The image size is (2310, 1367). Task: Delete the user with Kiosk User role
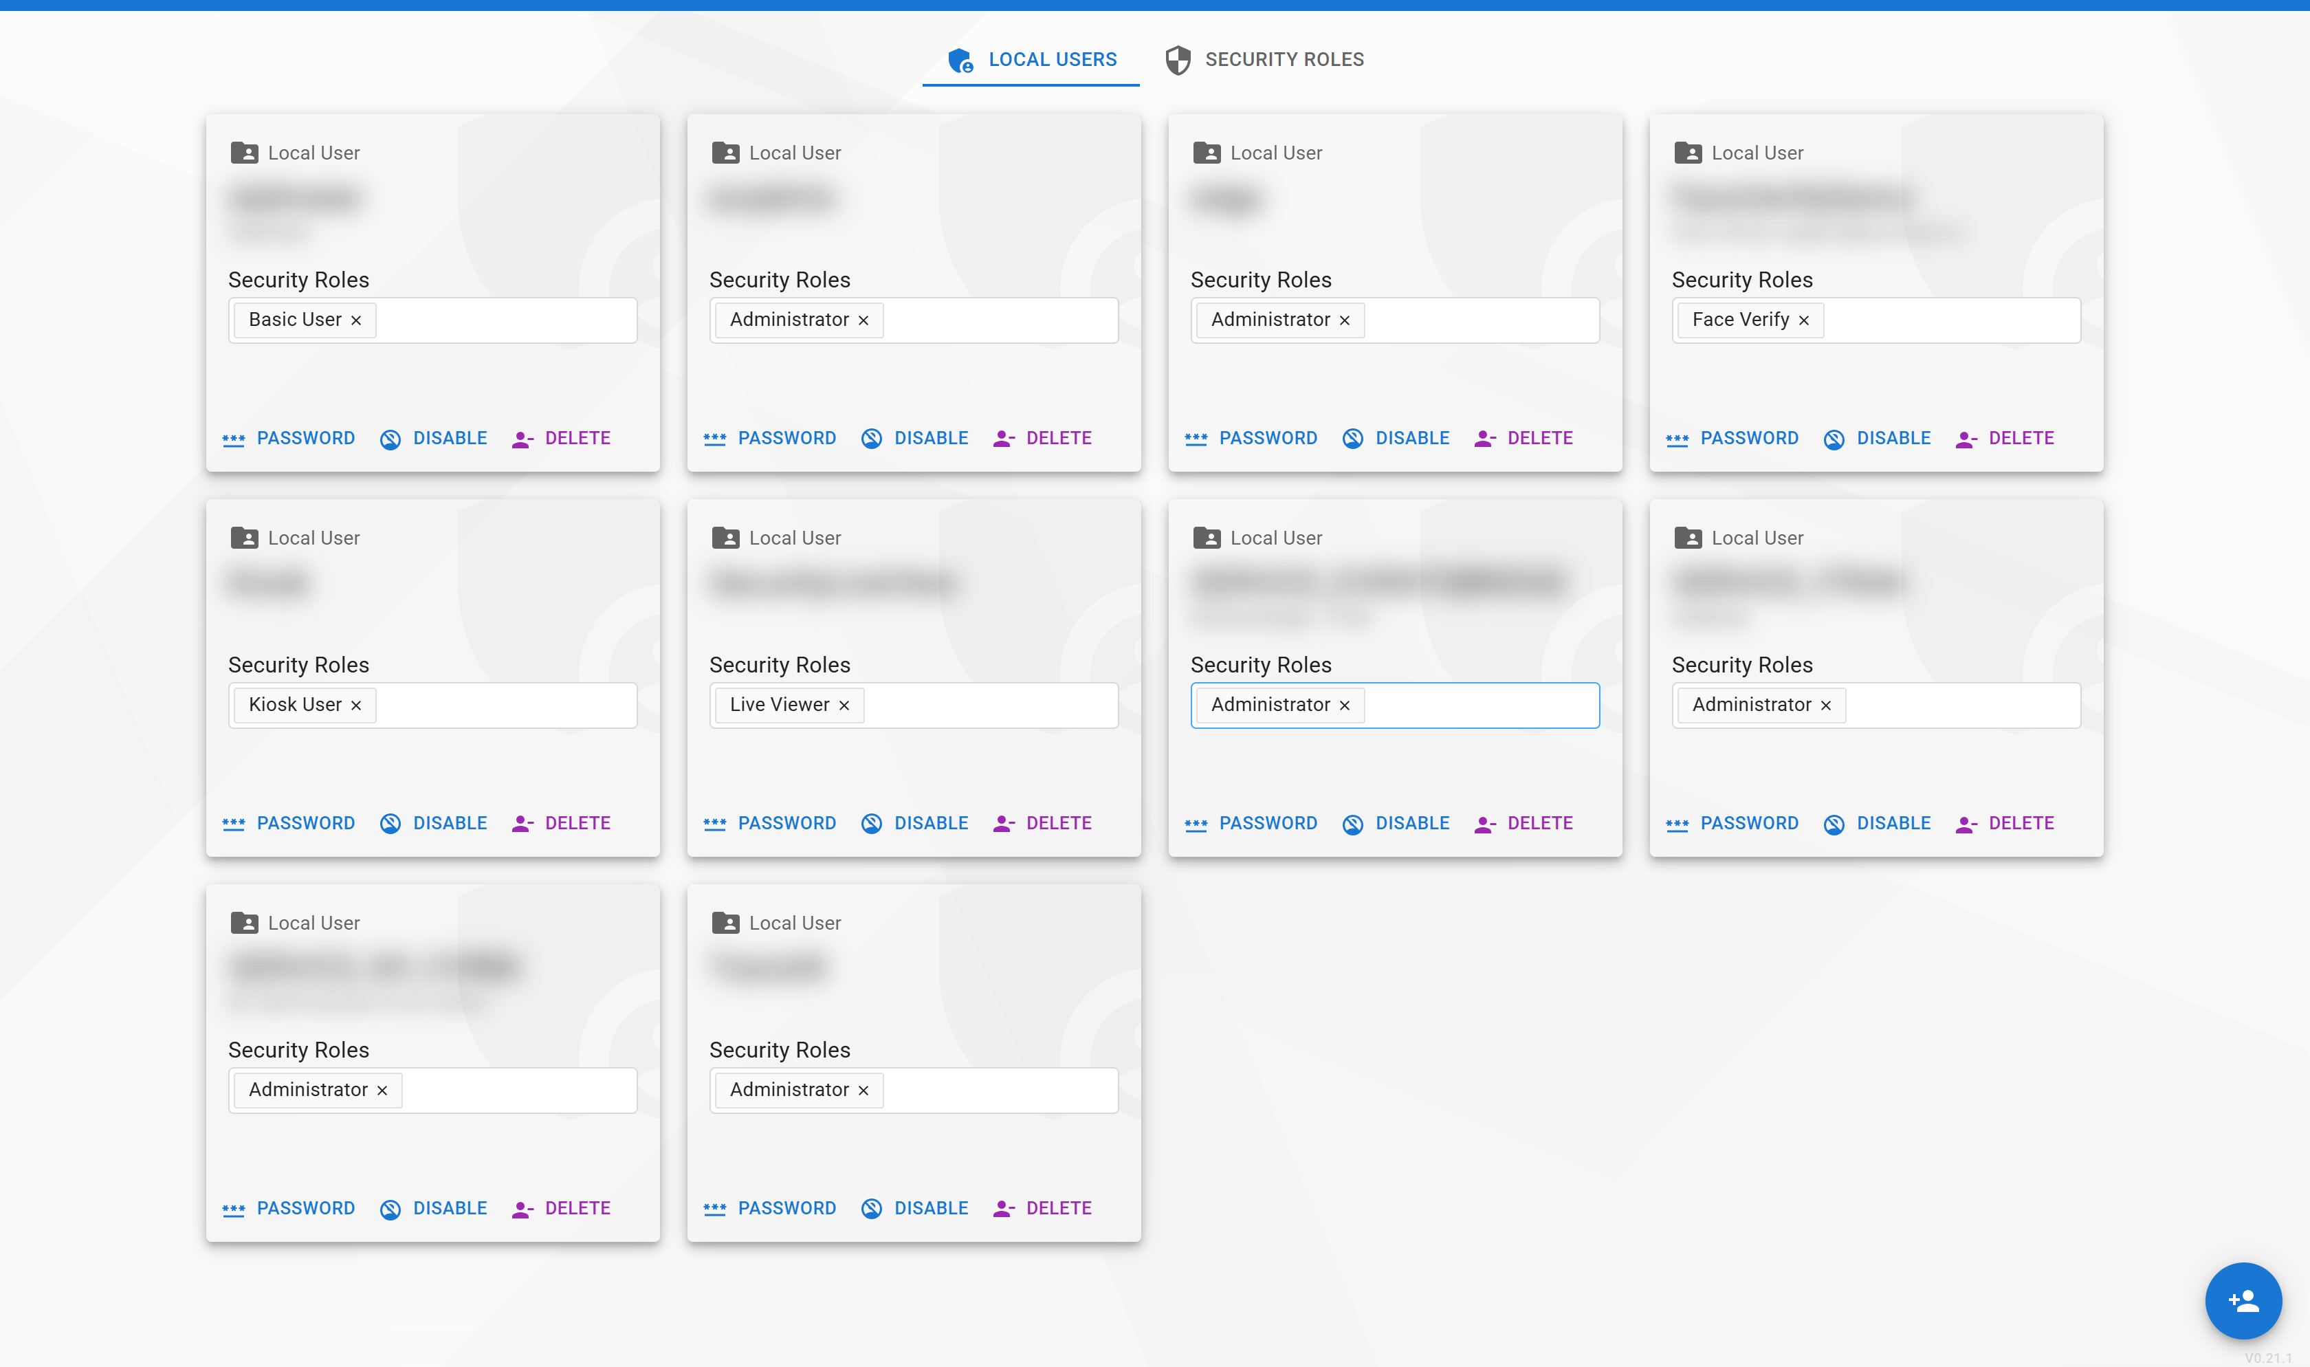[562, 824]
